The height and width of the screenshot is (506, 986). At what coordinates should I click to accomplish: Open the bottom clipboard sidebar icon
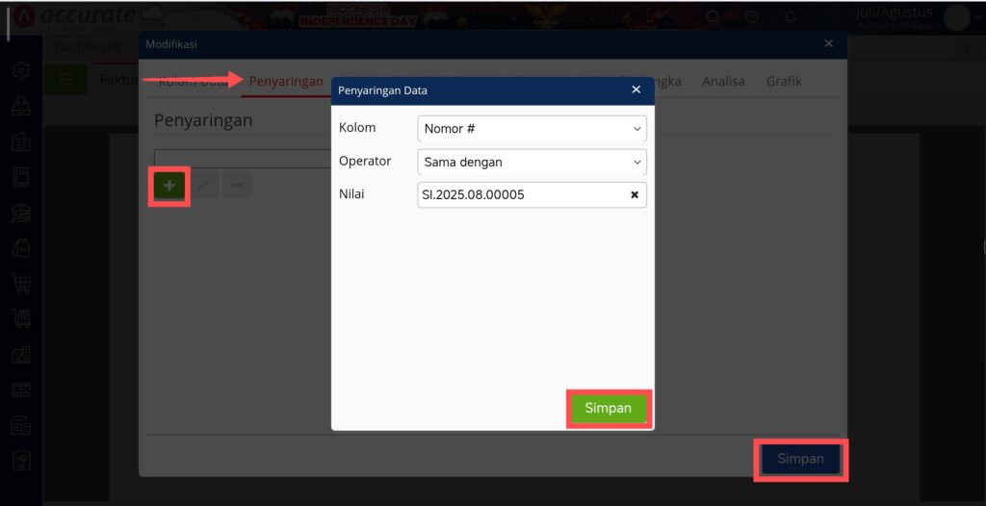click(21, 462)
